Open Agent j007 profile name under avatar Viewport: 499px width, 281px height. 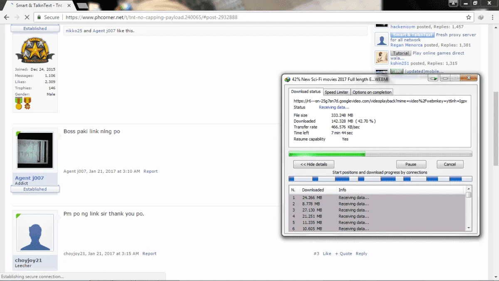point(30,178)
